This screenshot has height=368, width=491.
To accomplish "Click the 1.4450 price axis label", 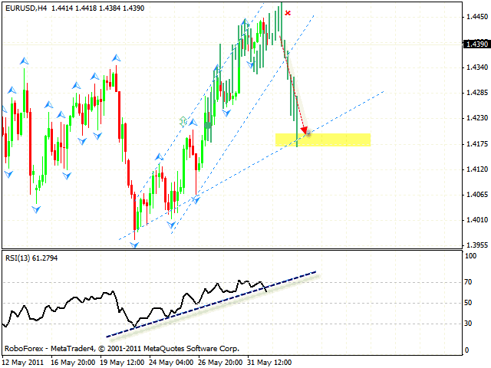I will [477, 17].
